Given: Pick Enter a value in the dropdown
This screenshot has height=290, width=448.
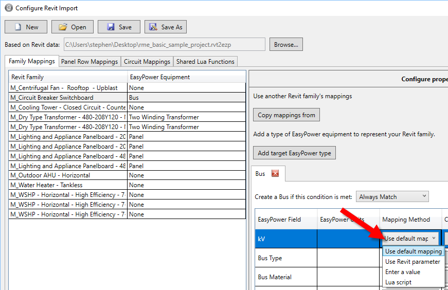Looking at the screenshot, I should tap(403, 272).
